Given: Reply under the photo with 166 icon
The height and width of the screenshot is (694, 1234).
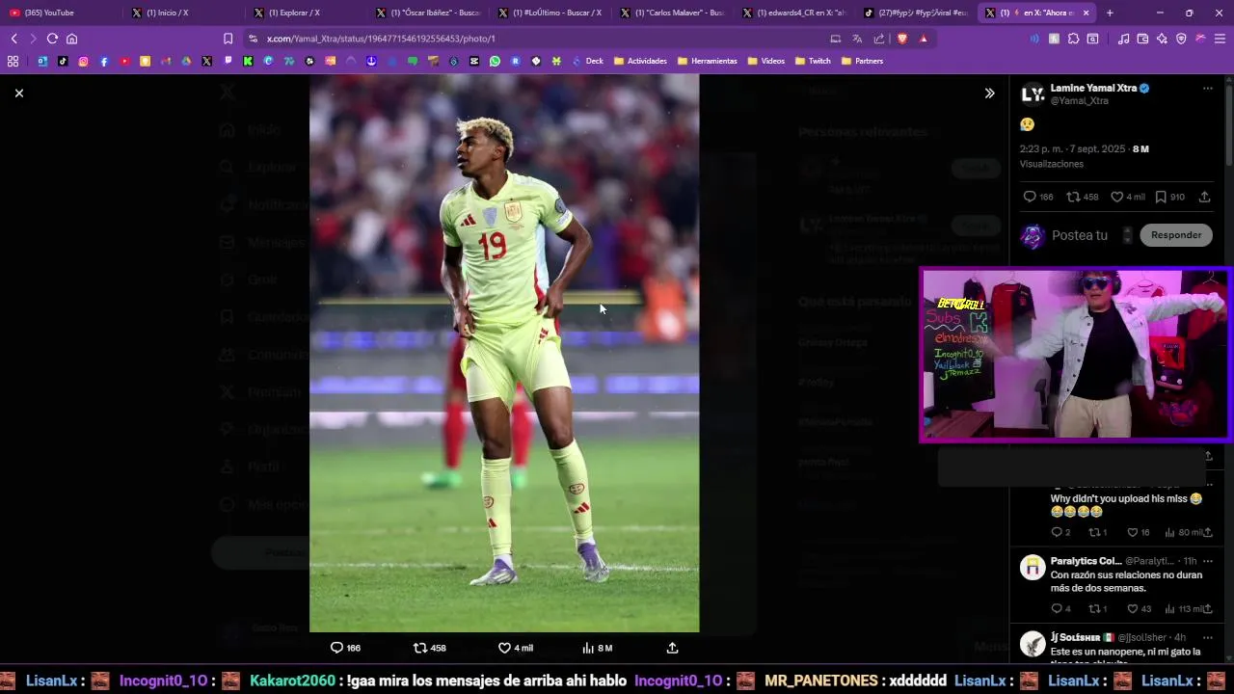Looking at the screenshot, I should (x=345, y=648).
